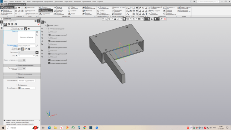Cancel the operation with the red X

39,24
